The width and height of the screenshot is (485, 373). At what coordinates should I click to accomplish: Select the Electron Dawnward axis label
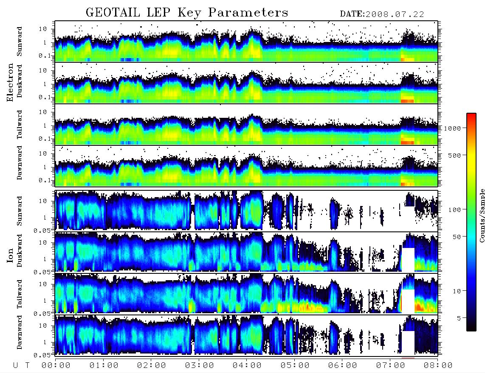click(x=20, y=163)
